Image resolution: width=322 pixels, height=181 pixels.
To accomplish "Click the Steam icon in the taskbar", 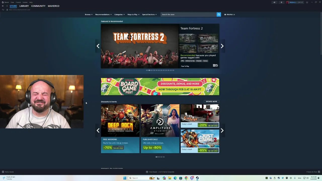I will point(197,178).
